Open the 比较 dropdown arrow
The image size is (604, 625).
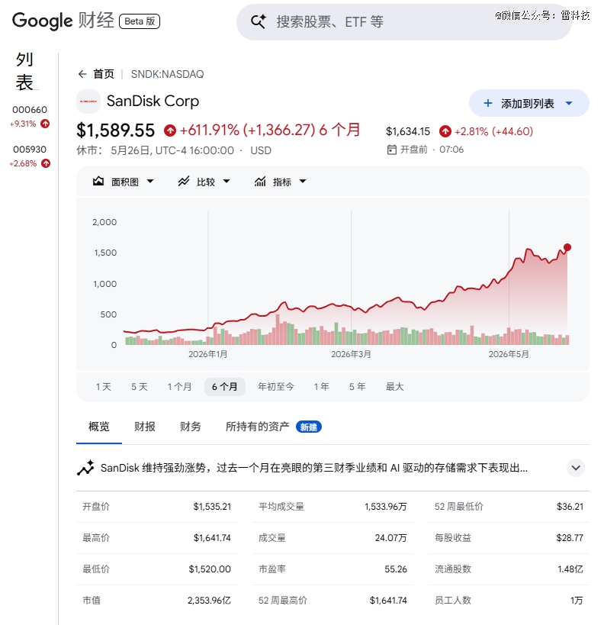(x=226, y=182)
